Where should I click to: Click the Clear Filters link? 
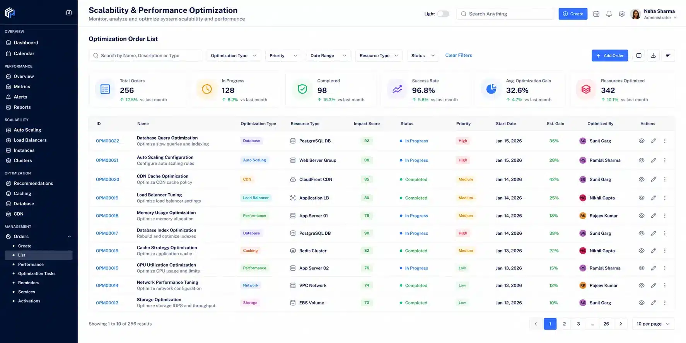[x=459, y=55]
